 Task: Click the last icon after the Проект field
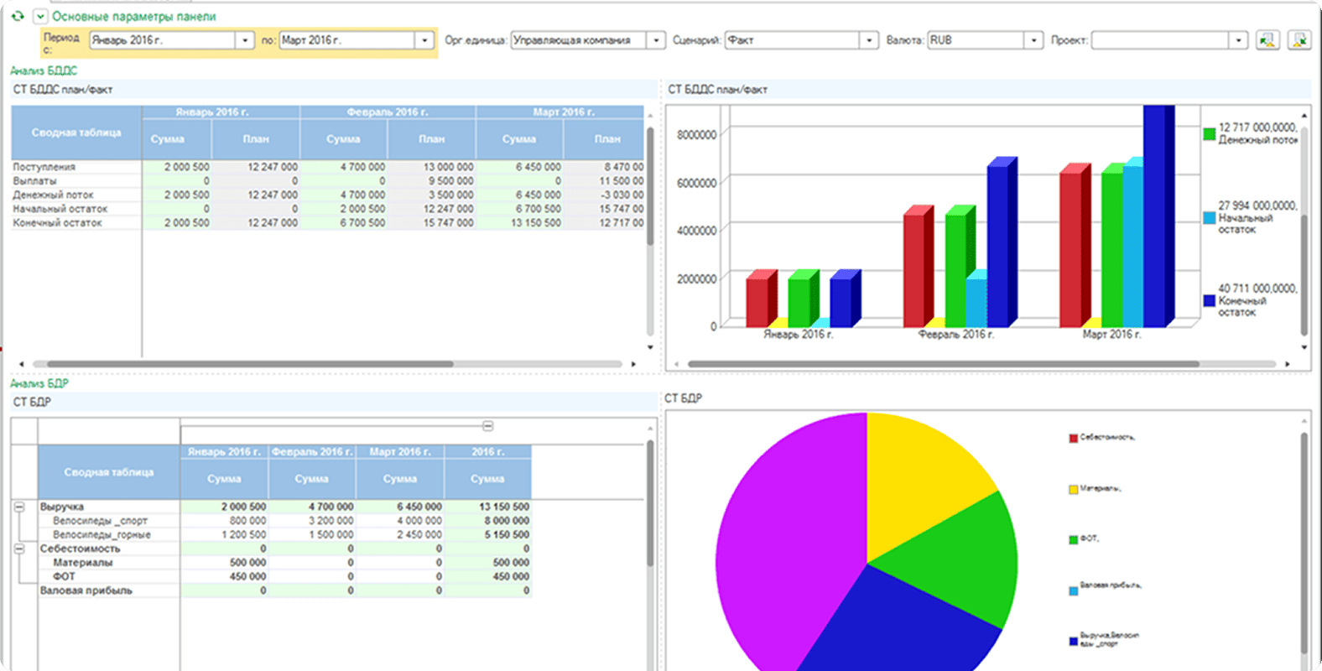click(1299, 39)
